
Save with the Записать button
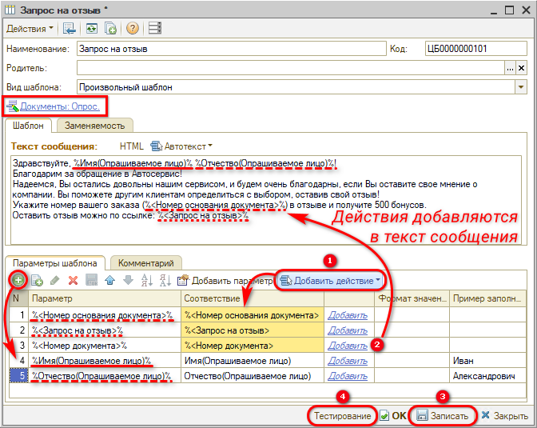[x=443, y=416]
